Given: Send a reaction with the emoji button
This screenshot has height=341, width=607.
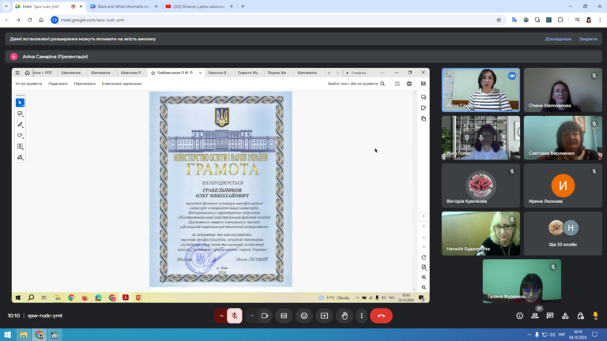Looking at the screenshot, I should tap(304, 316).
